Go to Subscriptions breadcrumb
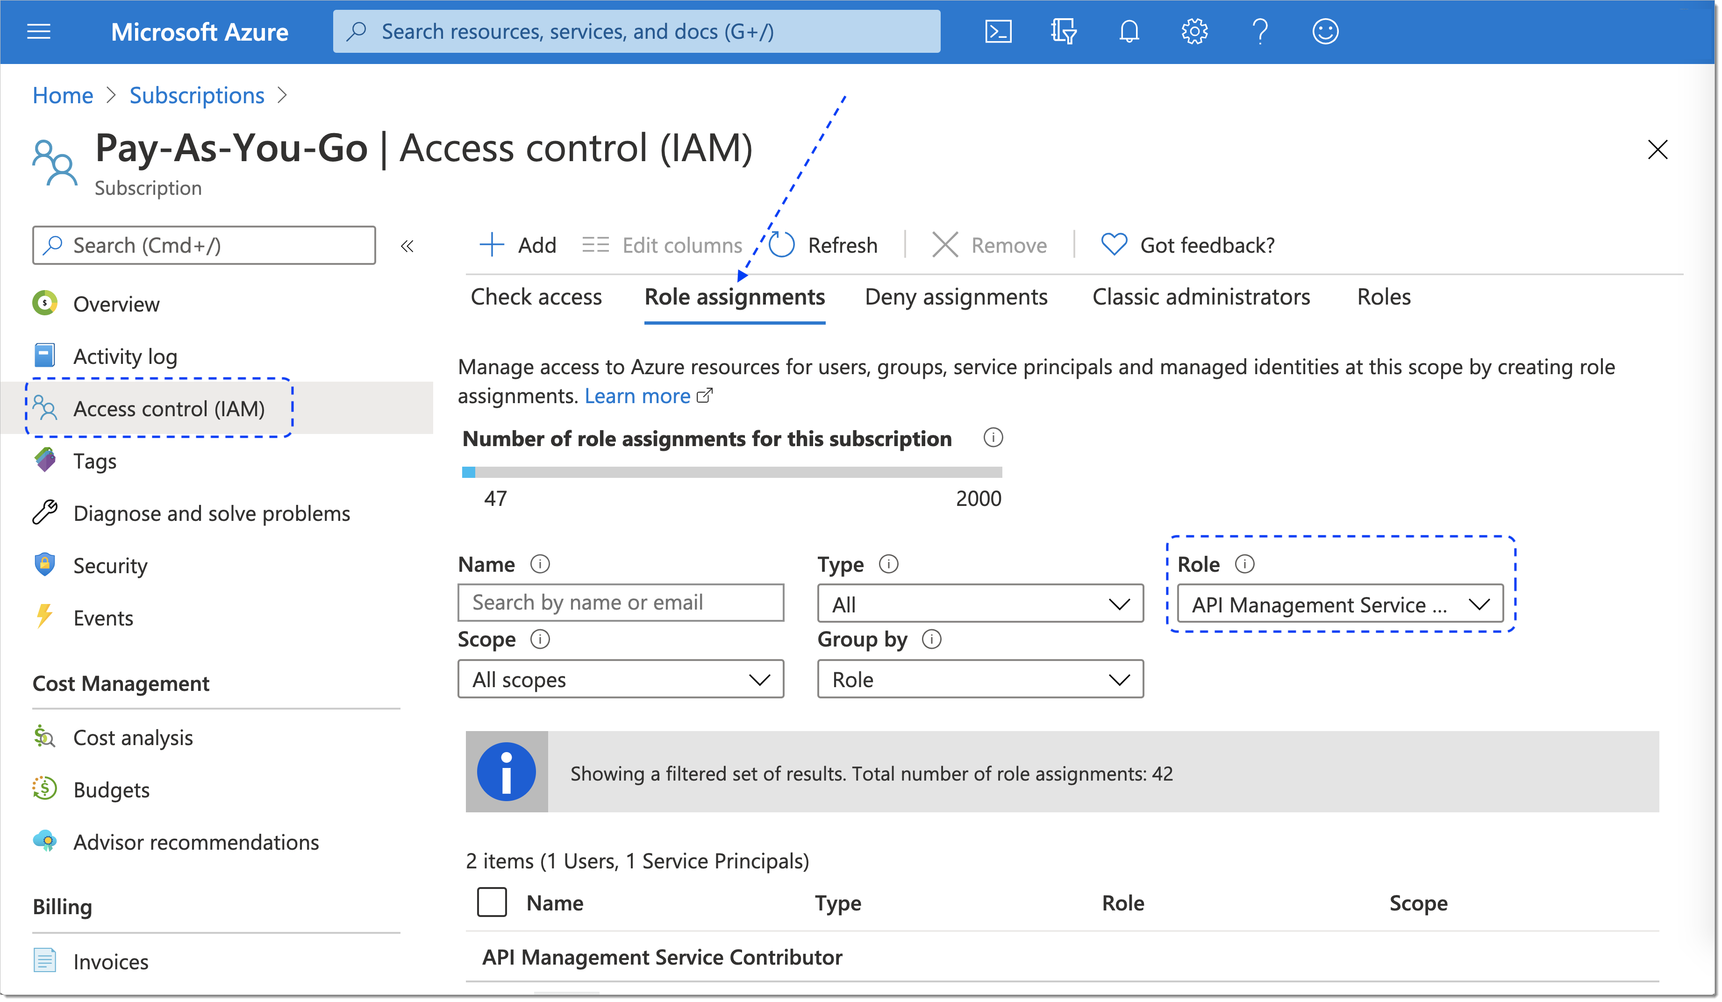This screenshot has height=1002, width=1722. (x=197, y=95)
